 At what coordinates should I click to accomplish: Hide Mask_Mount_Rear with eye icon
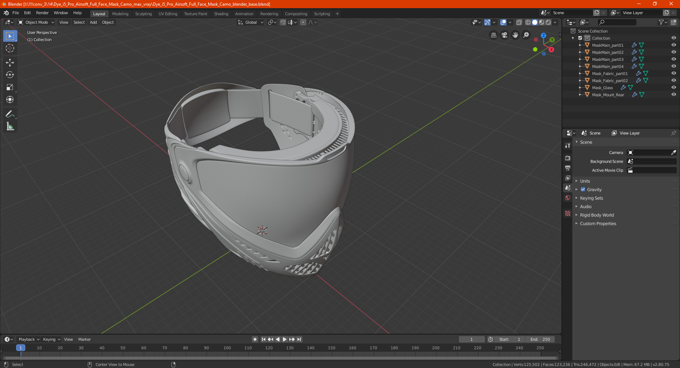coord(674,94)
